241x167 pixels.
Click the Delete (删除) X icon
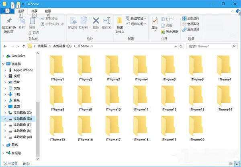click(x=96, y=22)
